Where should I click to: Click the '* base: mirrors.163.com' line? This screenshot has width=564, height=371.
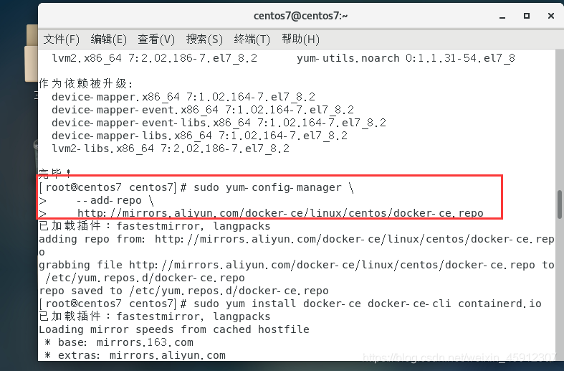pyautogui.click(x=119, y=342)
